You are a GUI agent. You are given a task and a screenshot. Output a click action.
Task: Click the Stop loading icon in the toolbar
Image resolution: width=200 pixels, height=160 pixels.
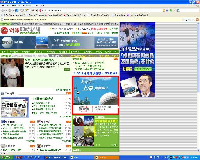point(22,11)
